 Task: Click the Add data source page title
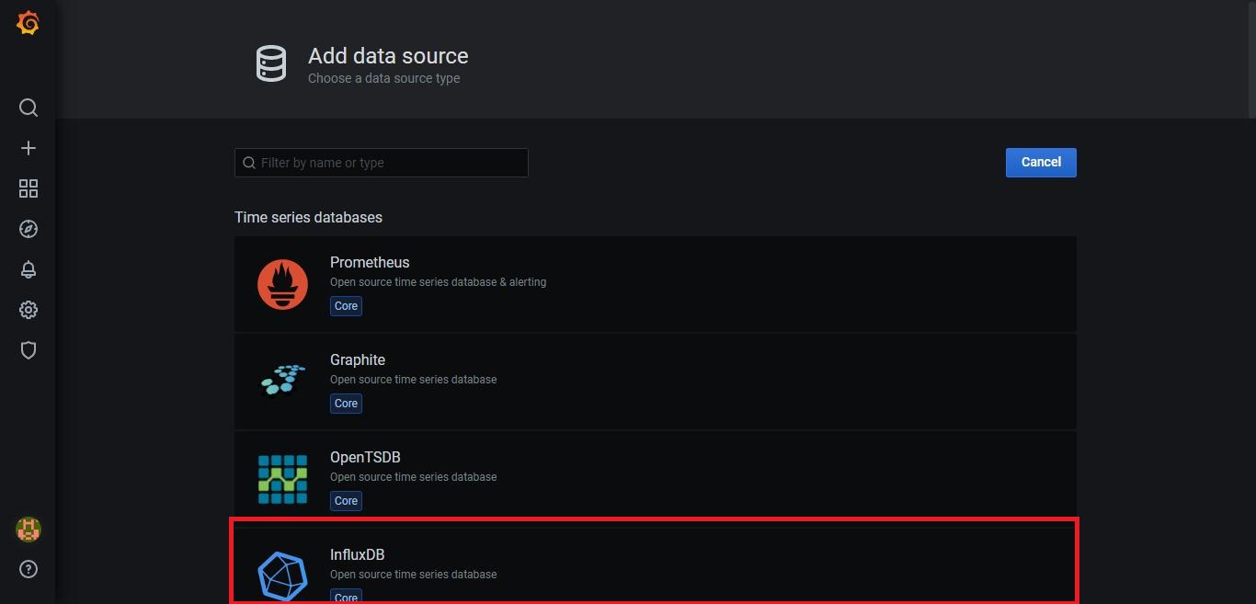tap(388, 56)
